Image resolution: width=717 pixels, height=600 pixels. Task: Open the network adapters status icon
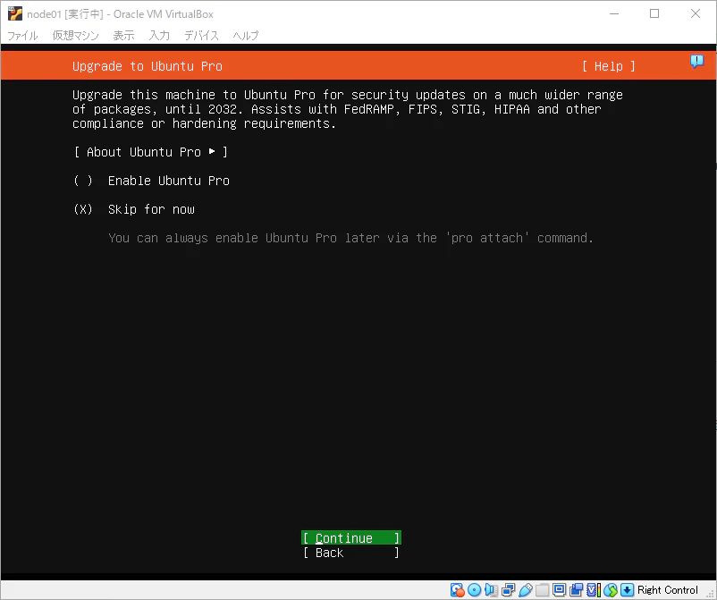(508, 590)
